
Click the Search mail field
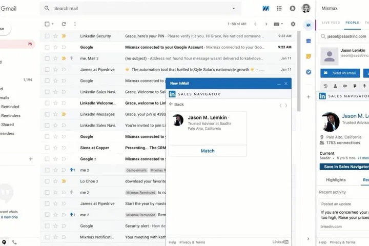(x=141, y=9)
